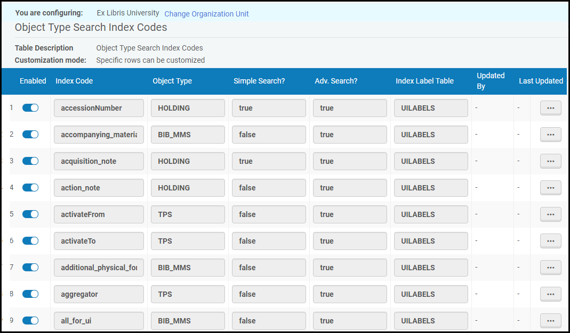Click BIB_MMS object type in accompanying_material row
The width and height of the screenshot is (570, 333).
[188, 135]
